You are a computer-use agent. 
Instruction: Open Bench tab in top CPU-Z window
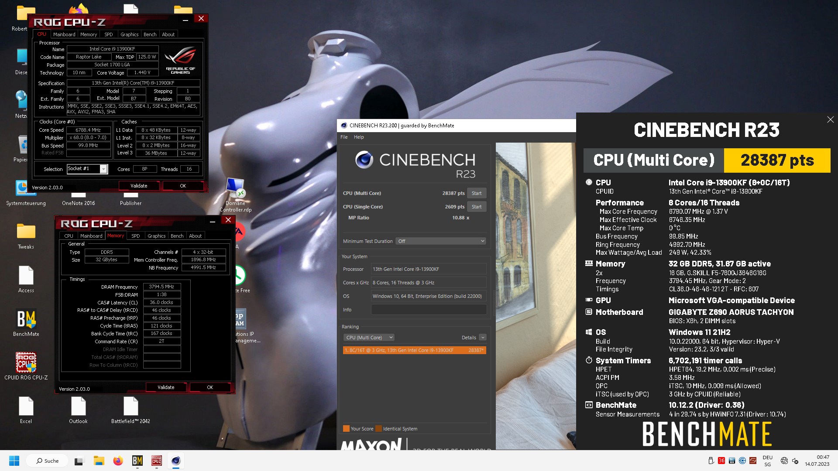point(150,34)
